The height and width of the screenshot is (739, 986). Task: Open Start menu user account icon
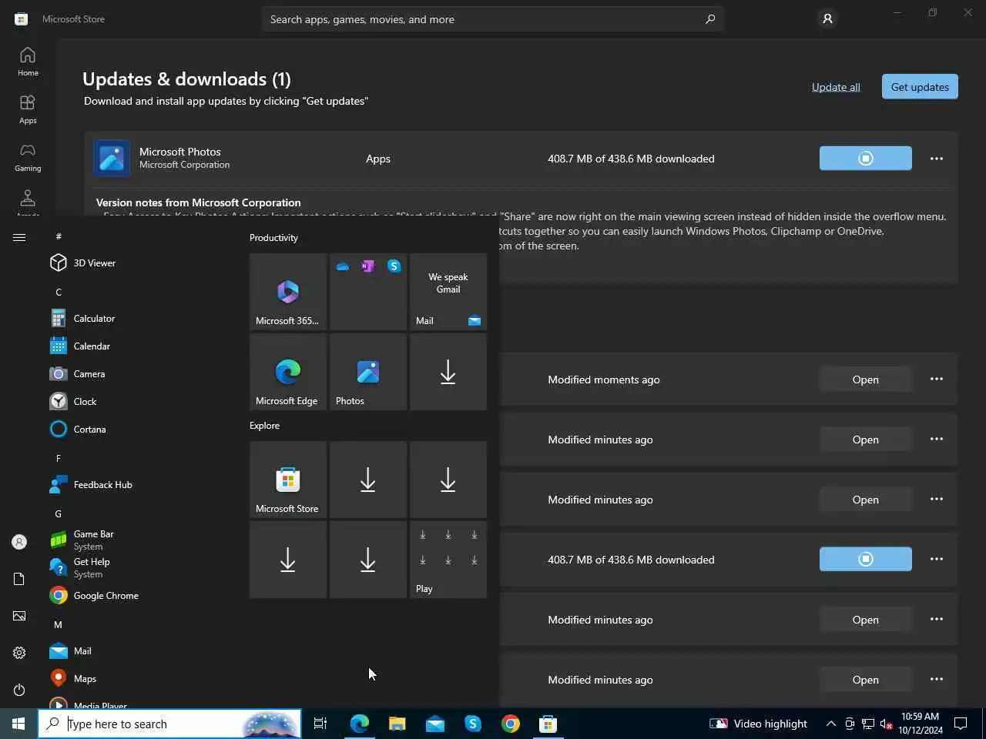point(19,542)
